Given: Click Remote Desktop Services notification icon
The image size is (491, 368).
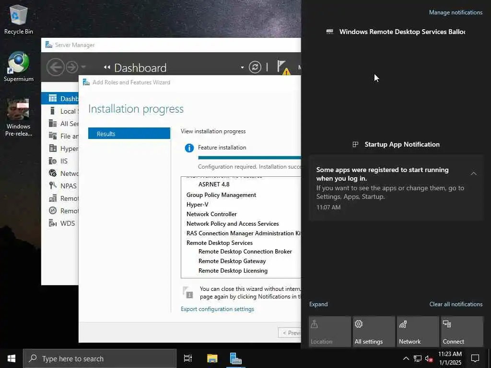Looking at the screenshot, I should click(330, 32).
